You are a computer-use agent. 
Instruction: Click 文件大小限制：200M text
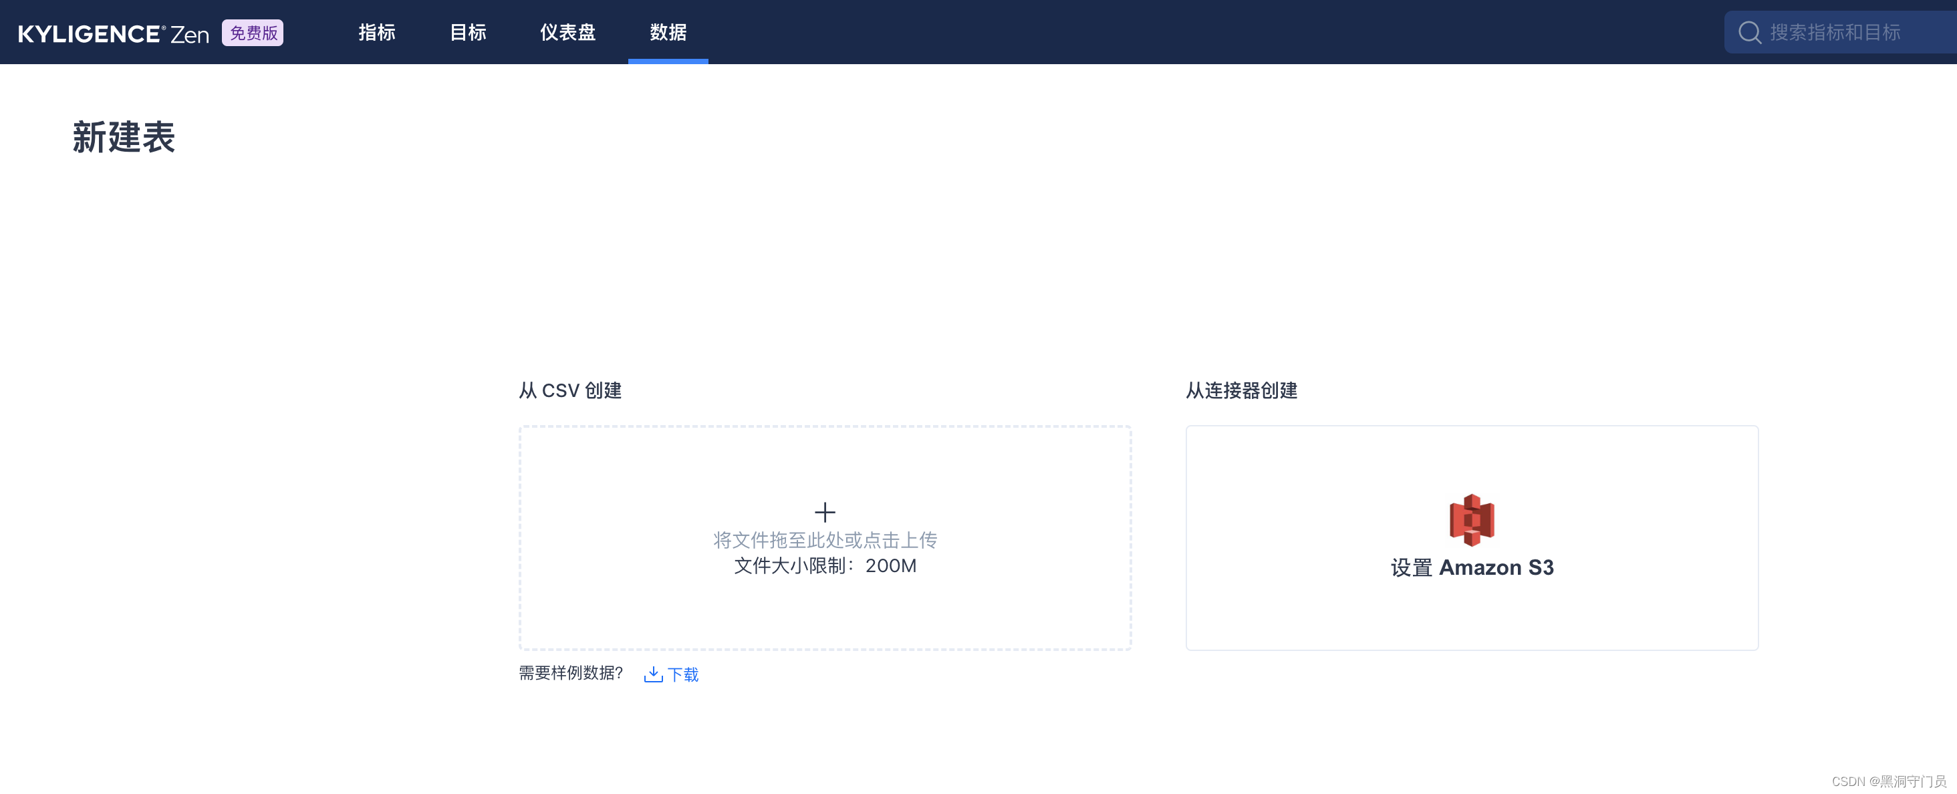pyautogui.click(x=825, y=566)
